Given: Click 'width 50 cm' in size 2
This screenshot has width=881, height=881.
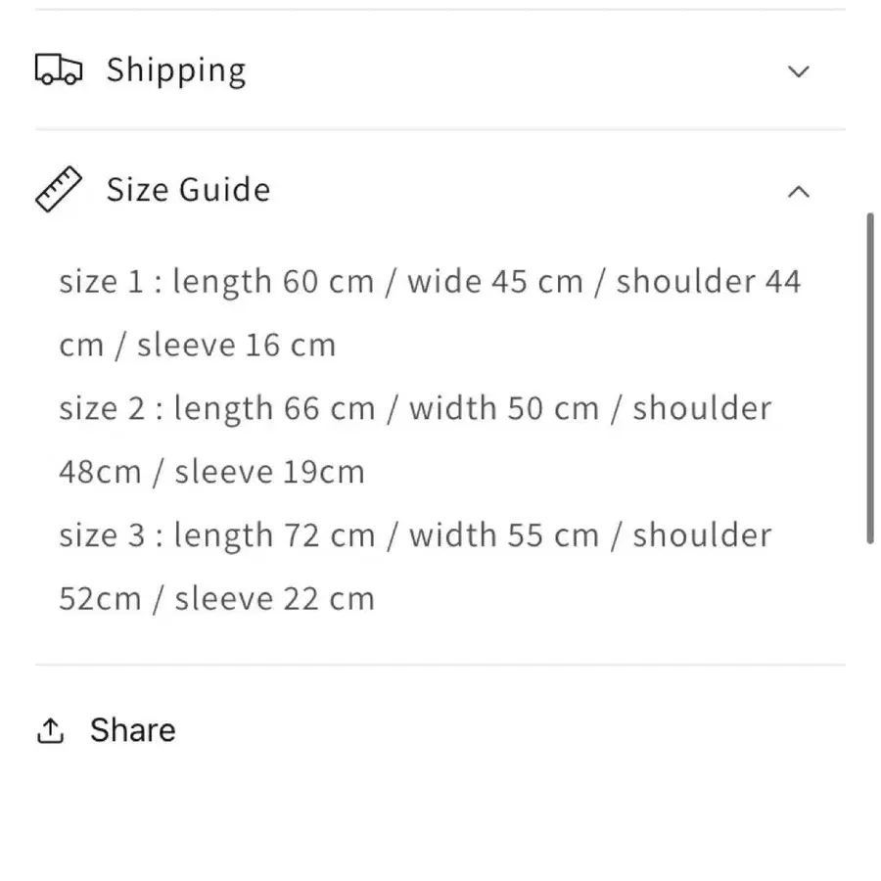Looking at the screenshot, I should pos(504,408).
